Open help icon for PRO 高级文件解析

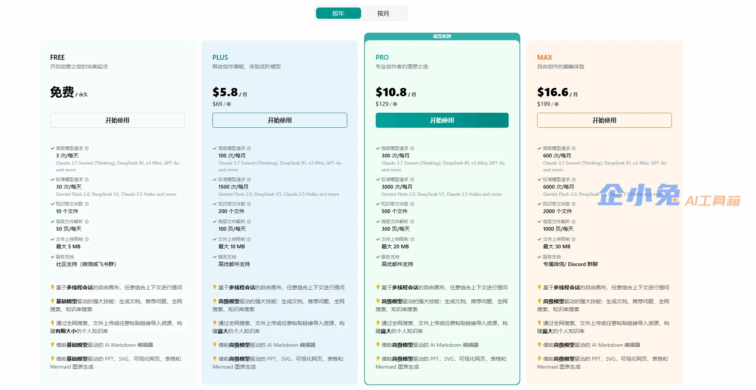(x=412, y=222)
